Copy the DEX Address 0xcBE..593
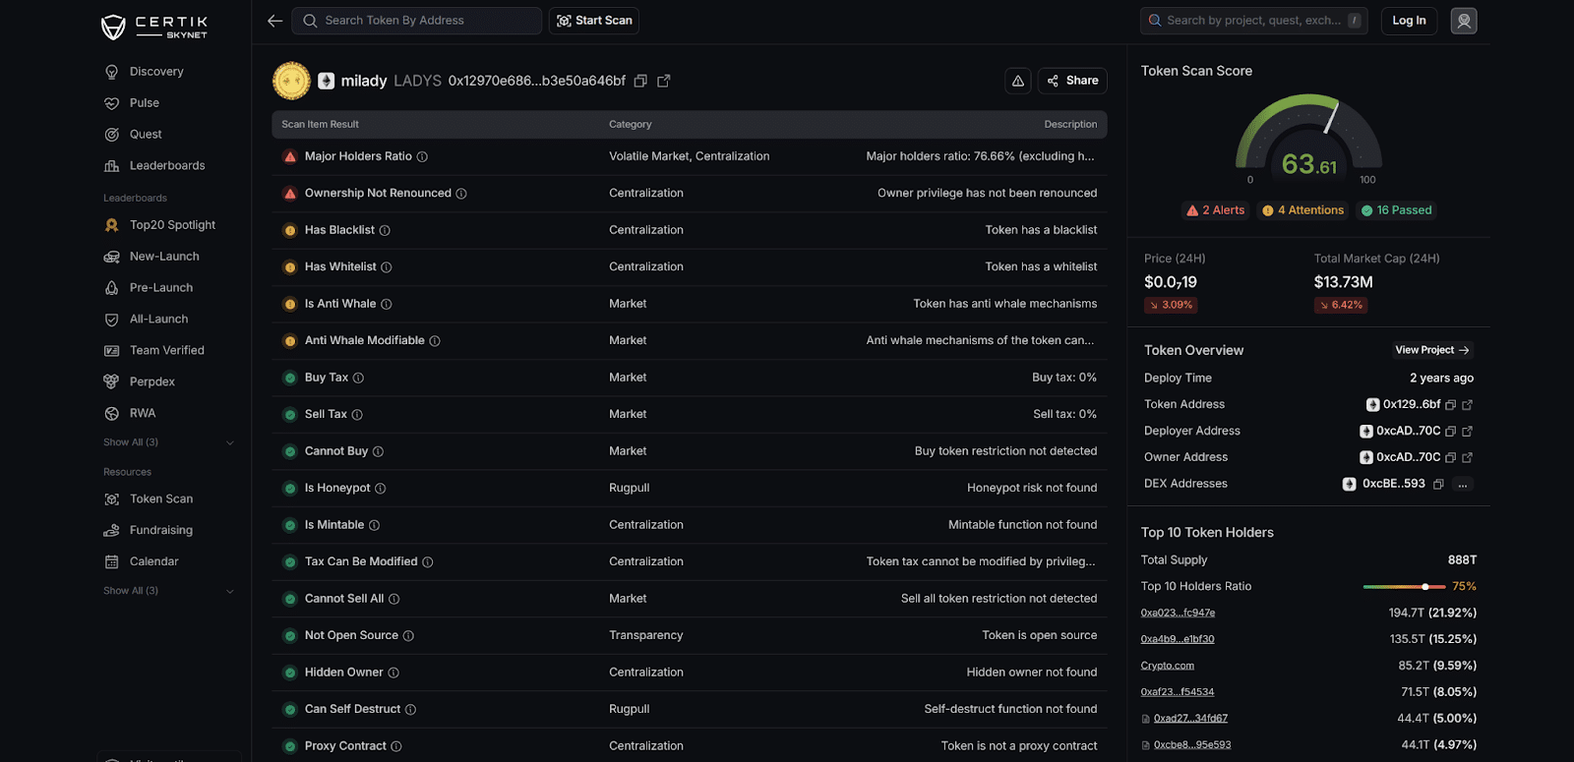The width and height of the screenshot is (1574, 762). pos(1438,484)
